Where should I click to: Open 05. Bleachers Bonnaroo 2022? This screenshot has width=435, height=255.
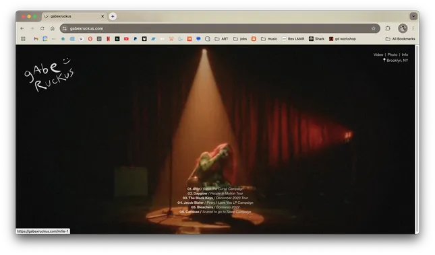215,207
